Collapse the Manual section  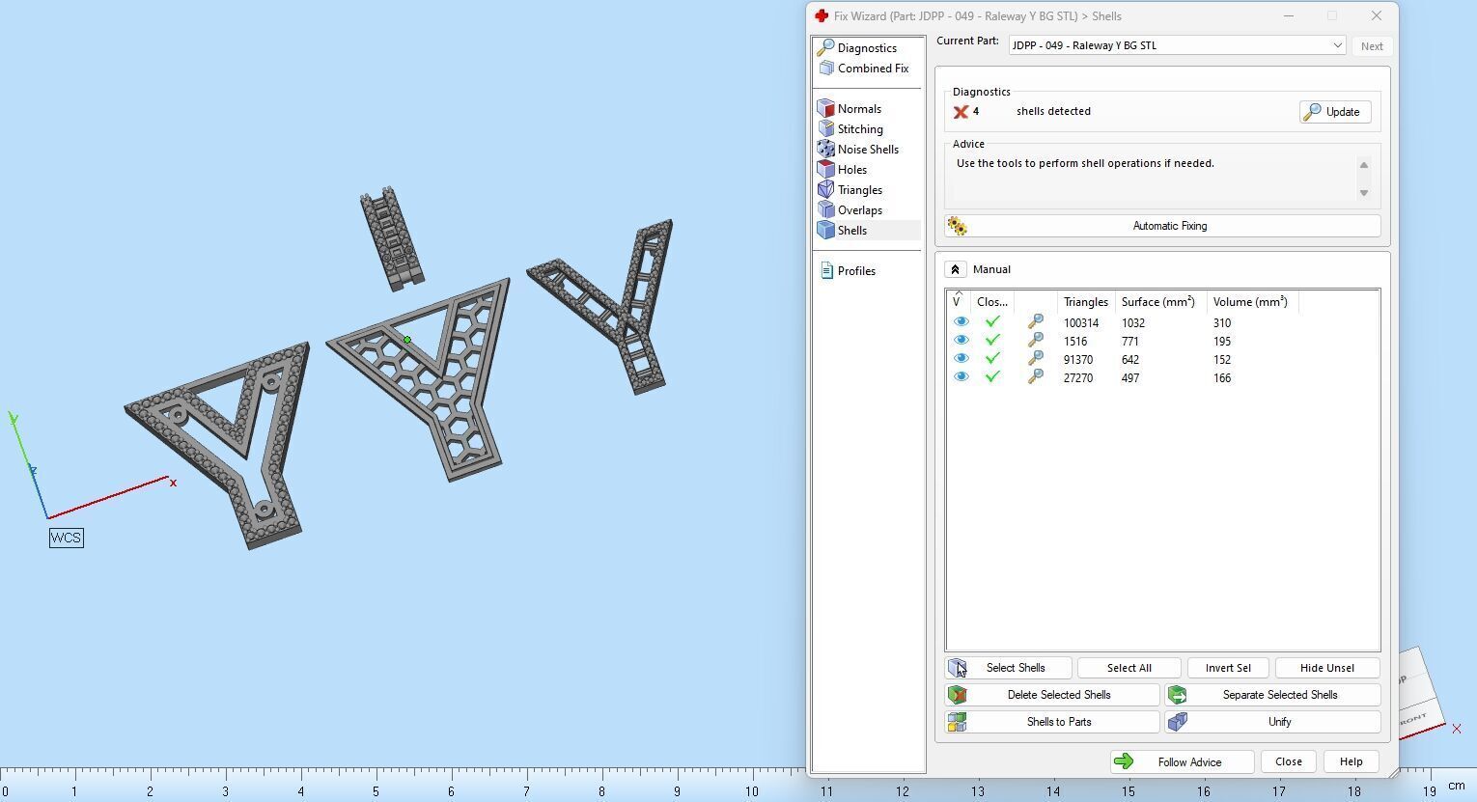pos(955,269)
